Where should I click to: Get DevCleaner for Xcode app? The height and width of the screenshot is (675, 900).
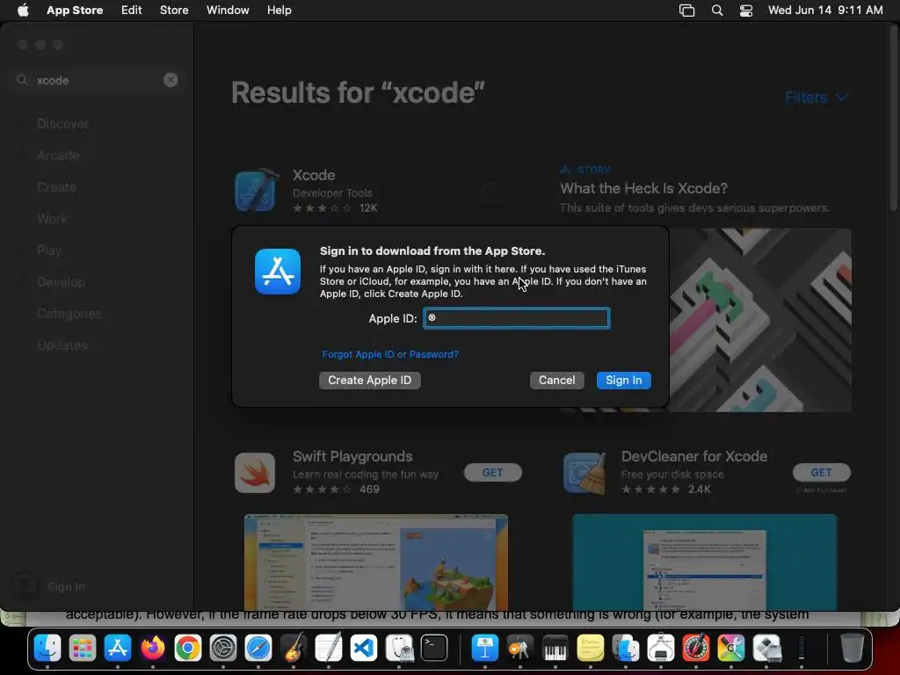click(x=822, y=472)
